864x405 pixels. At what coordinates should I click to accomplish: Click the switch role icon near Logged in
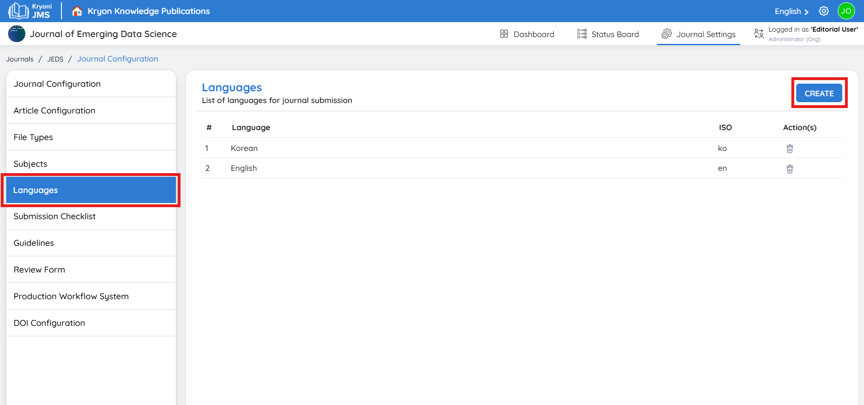click(759, 34)
